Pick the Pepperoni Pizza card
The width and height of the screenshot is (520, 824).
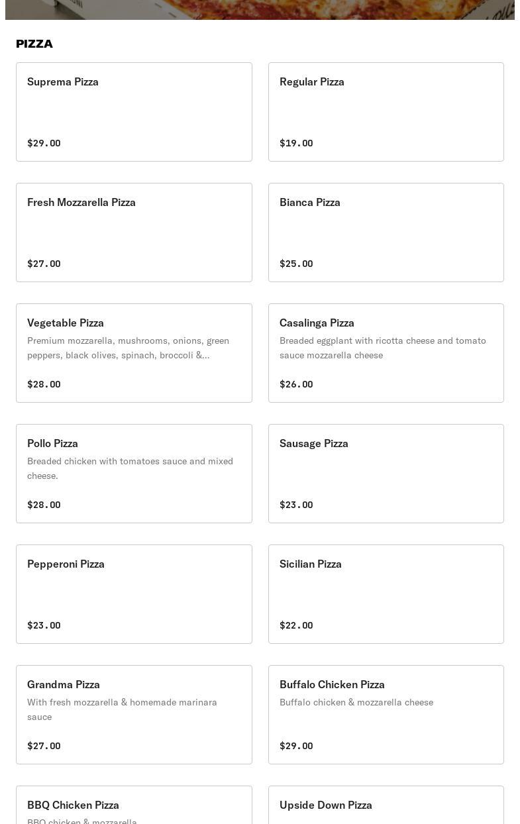point(134,594)
